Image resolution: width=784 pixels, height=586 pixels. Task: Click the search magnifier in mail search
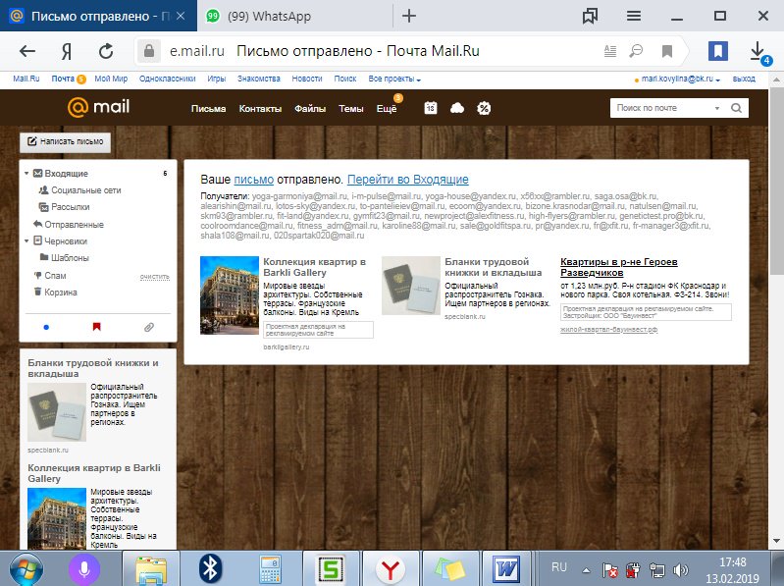736,108
